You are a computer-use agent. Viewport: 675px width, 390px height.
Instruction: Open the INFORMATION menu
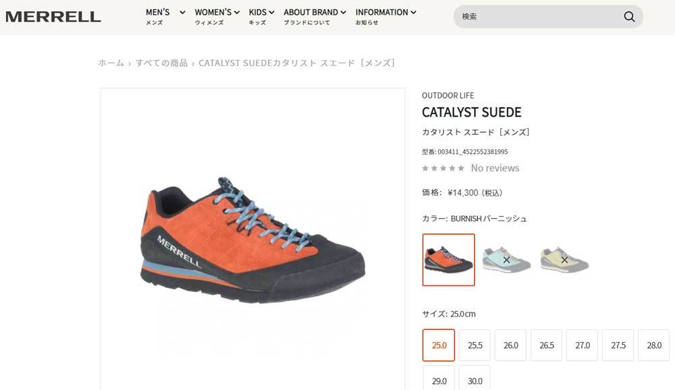click(x=385, y=16)
